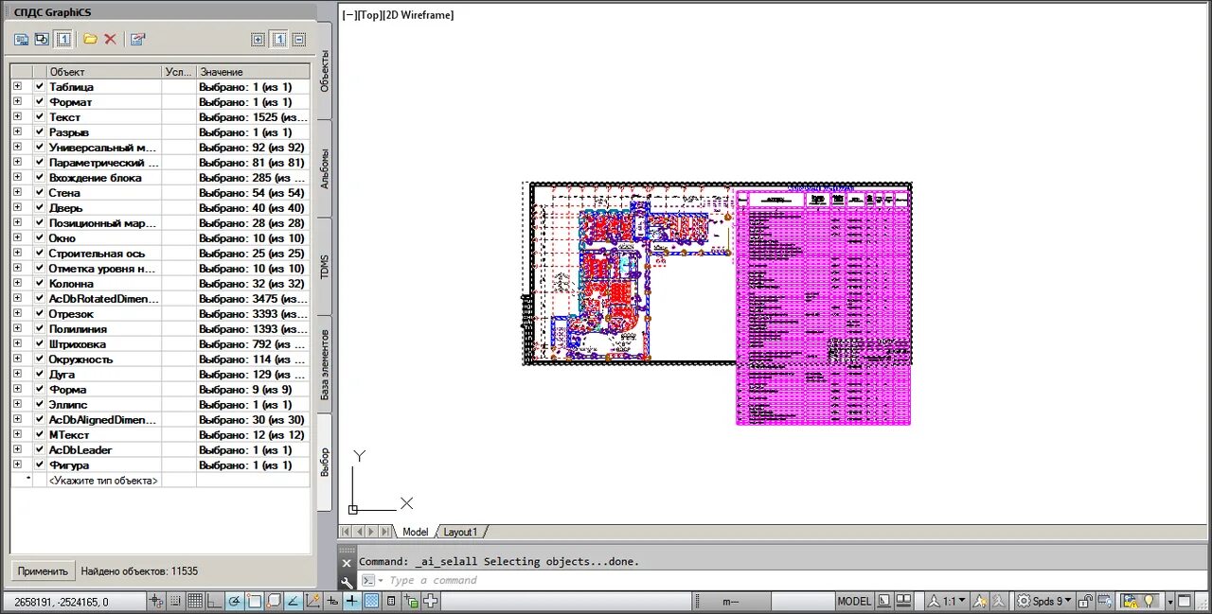
Task: Toggle Ortho Mode in the status bar
Action: 215,601
